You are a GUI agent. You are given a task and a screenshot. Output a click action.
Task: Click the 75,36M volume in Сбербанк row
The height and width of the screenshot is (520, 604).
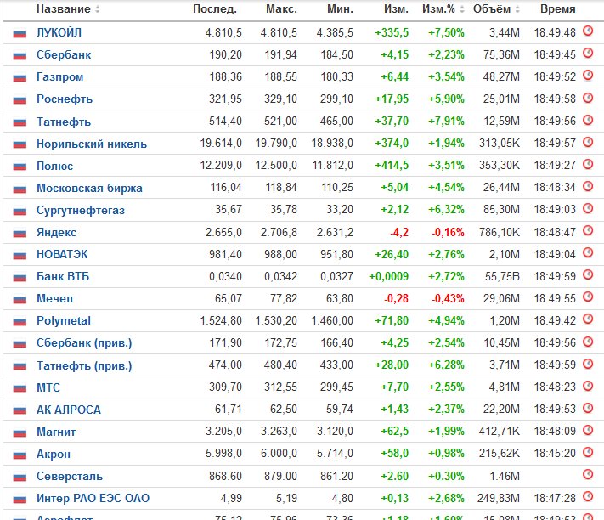pyautogui.click(x=501, y=54)
